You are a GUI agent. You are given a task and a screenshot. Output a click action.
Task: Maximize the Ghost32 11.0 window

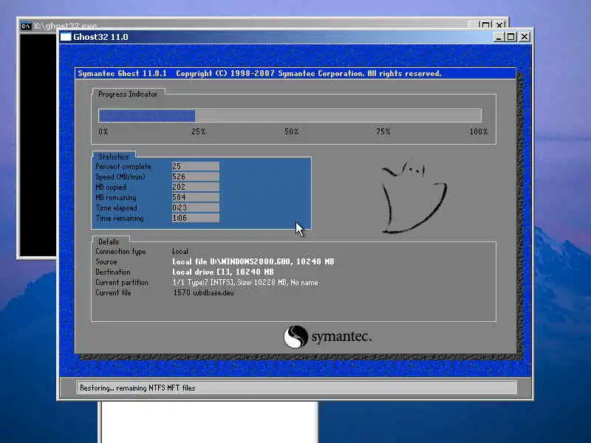(511, 36)
